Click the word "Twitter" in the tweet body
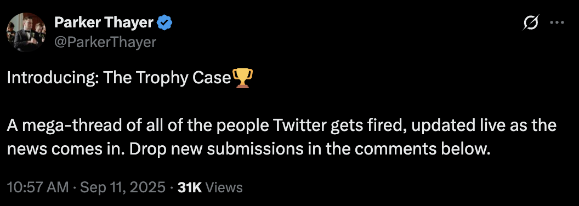The image size is (579, 206). tap(297, 125)
